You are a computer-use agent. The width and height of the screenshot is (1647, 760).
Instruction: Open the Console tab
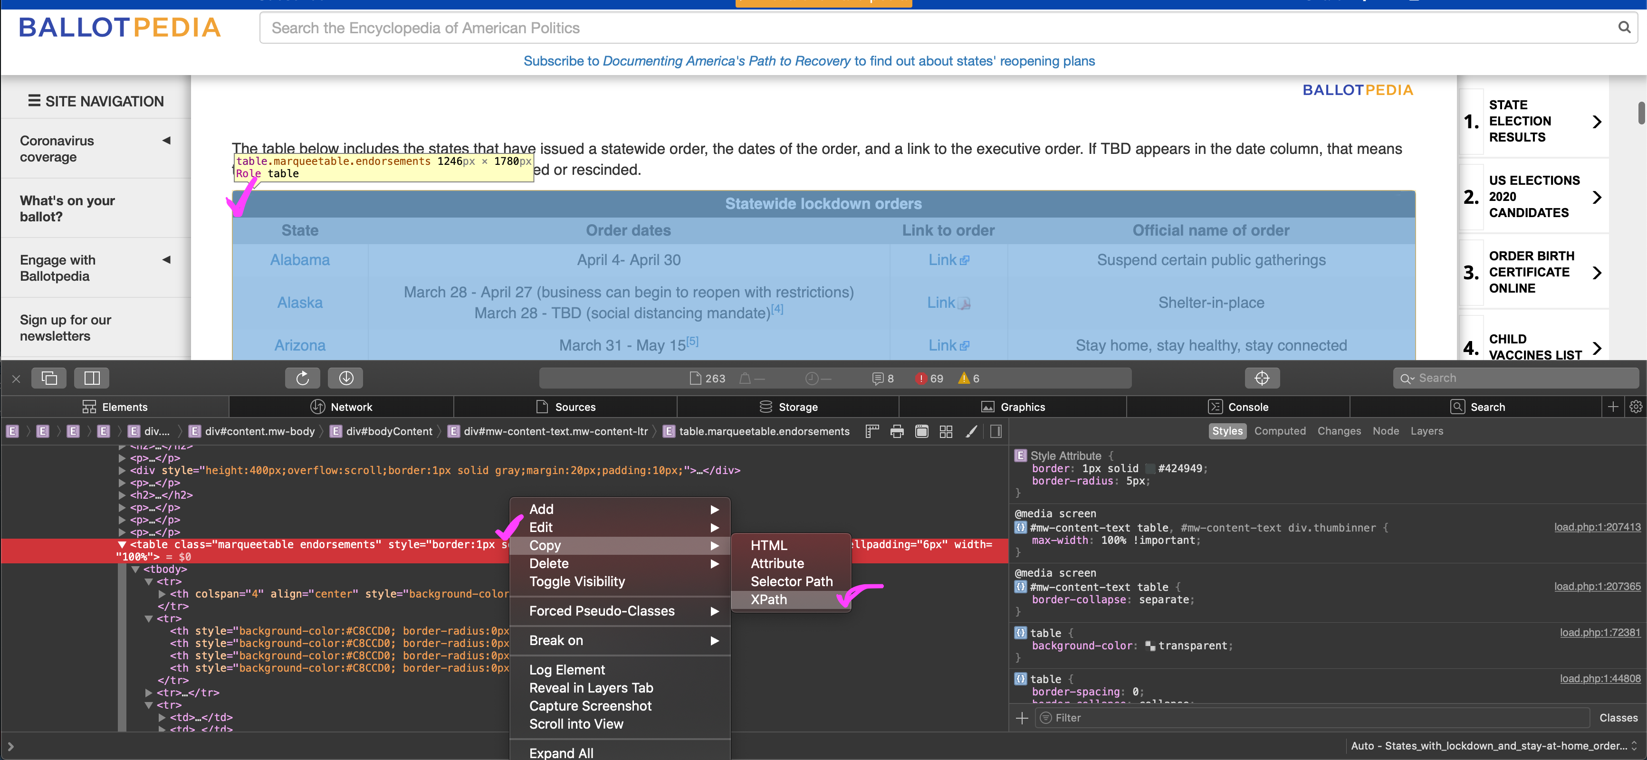(x=1238, y=407)
